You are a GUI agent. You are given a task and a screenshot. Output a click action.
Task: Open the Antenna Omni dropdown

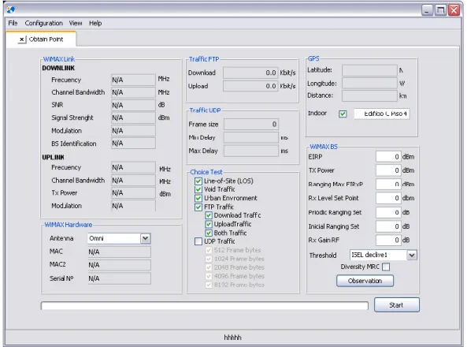pyautogui.click(x=145, y=238)
